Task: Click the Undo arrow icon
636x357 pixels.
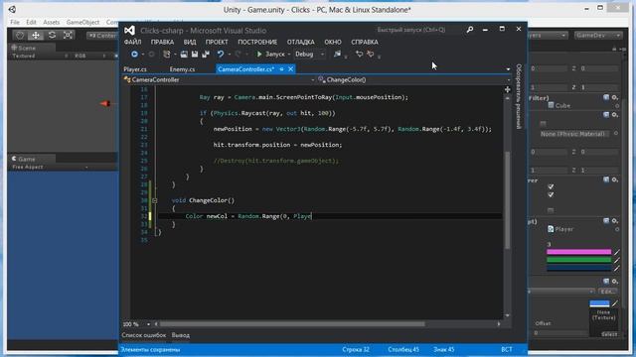Action: click(x=221, y=54)
